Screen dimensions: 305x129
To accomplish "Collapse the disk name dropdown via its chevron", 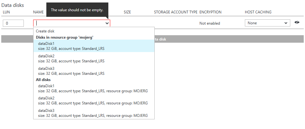I will 107,23.
